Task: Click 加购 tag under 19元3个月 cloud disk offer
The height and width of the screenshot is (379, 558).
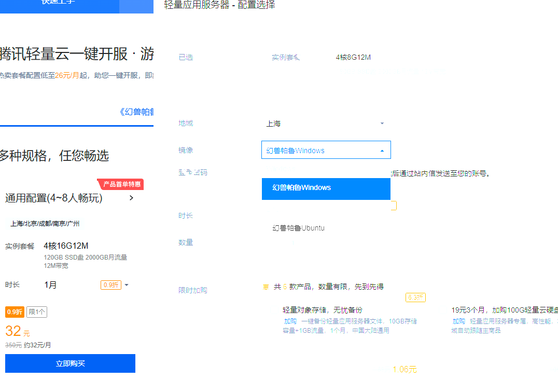Action: click(458, 321)
